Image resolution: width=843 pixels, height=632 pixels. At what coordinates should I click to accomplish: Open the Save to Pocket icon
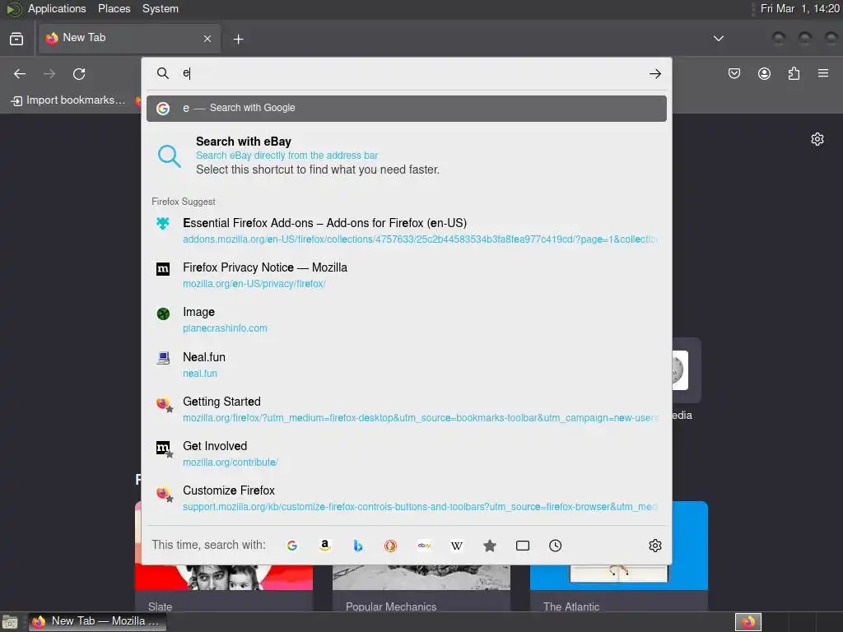click(x=734, y=73)
